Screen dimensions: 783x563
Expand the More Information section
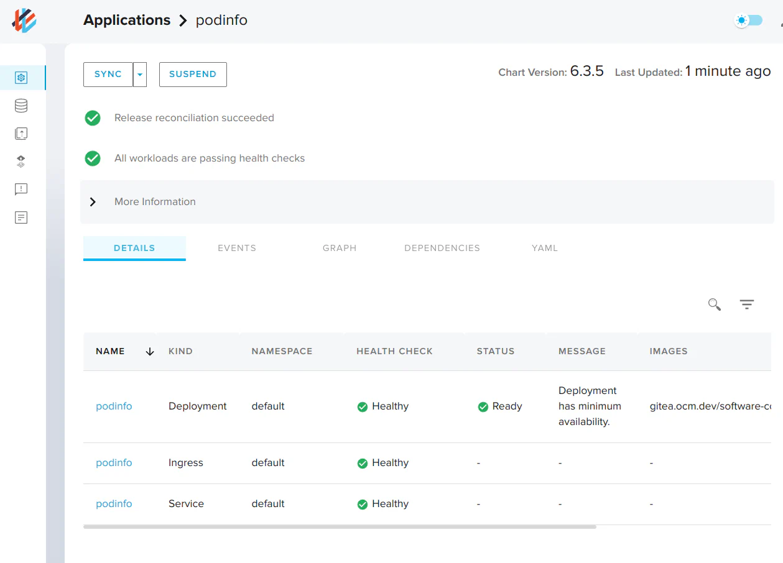click(x=93, y=202)
